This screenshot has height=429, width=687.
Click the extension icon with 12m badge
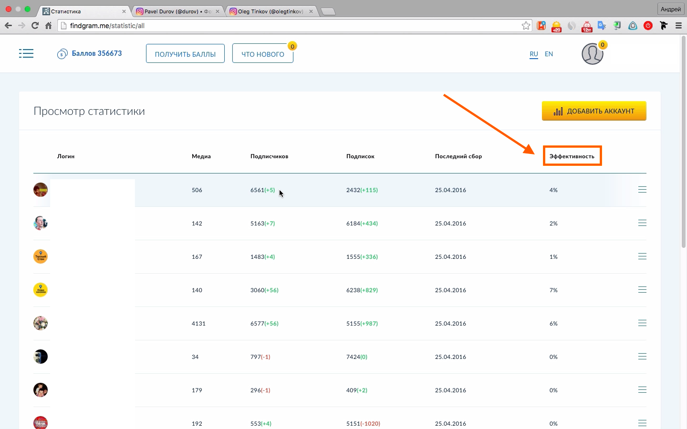[x=587, y=26]
